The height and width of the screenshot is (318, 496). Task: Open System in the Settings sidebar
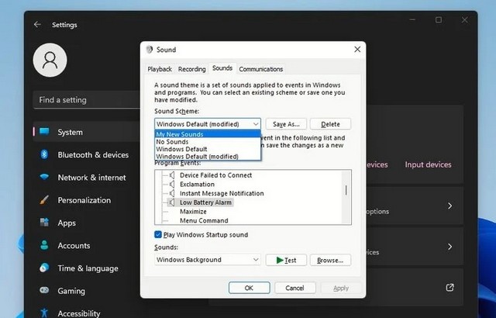[x=86, y=132]
